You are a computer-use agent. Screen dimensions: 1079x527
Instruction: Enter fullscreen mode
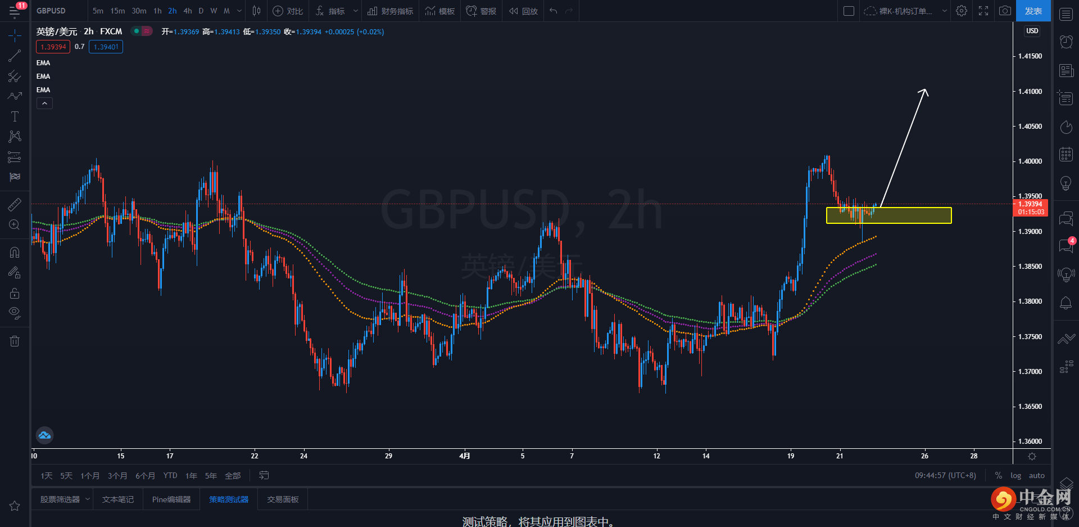click(x=983, y=11)
